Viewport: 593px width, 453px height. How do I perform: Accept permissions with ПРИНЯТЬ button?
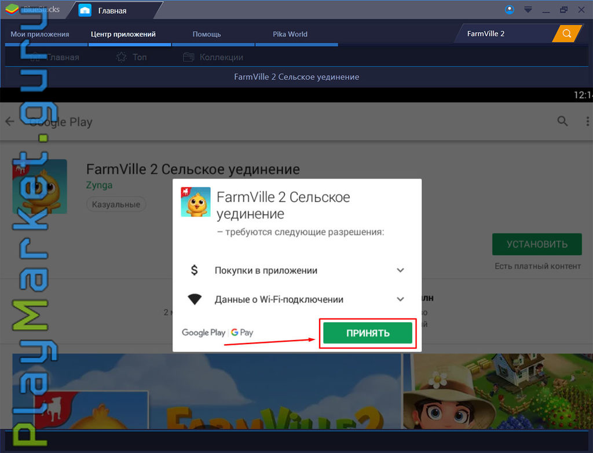click(368, 333)
